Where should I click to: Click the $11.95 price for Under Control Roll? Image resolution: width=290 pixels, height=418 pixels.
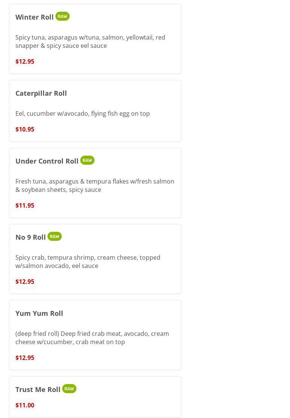tap(25, 205)
